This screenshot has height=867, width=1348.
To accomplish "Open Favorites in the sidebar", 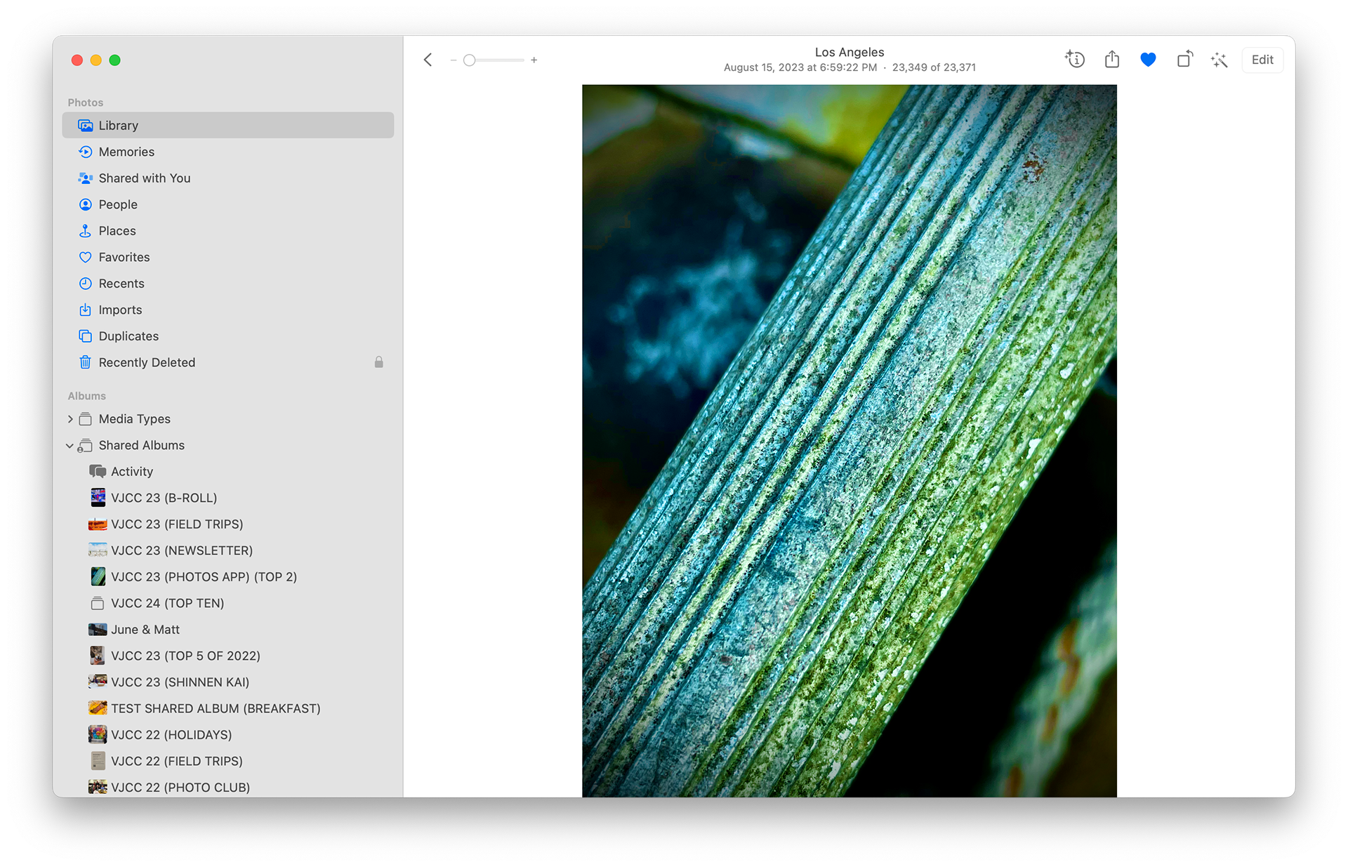I will pyautogui.click(x=228, y=257).
